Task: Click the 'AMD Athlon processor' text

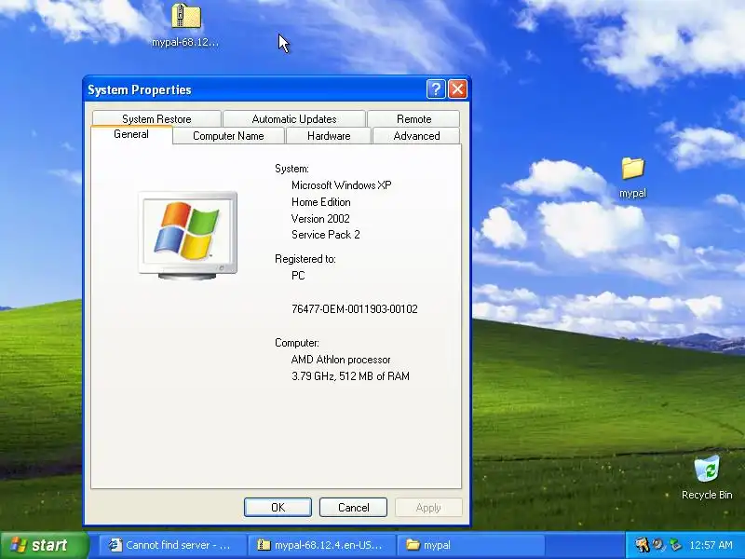Action: pos(341,360)
